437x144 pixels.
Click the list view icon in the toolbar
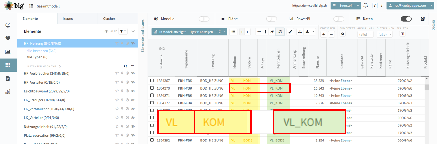pyautogui.click(x=233, y=32)
